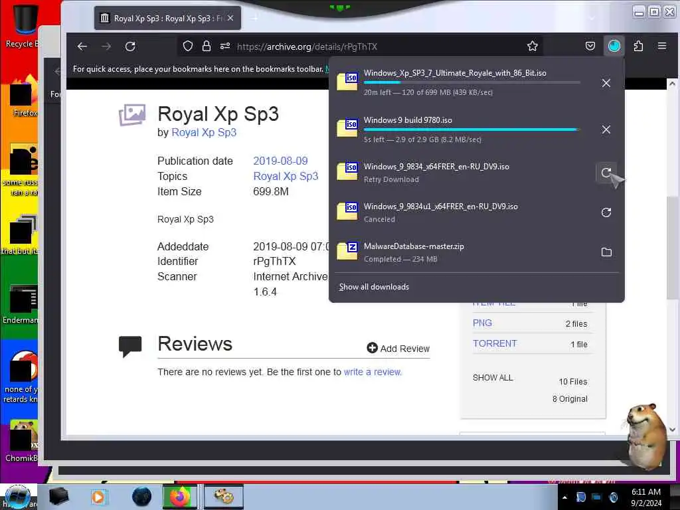Retry the Windows_9_9834_x64FRER download
The height and width of the screenshot is (510, 680).
tap(606, 173)
